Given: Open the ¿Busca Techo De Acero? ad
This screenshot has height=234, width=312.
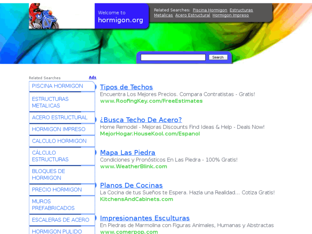Looking at the screenshot, I should 141,120.
